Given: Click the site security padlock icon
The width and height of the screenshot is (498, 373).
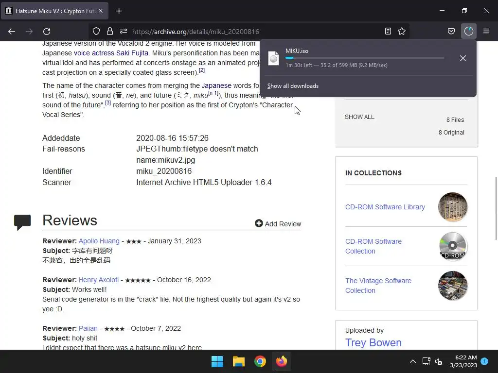Looking at the screenshot, I should [x=110, y=31].
